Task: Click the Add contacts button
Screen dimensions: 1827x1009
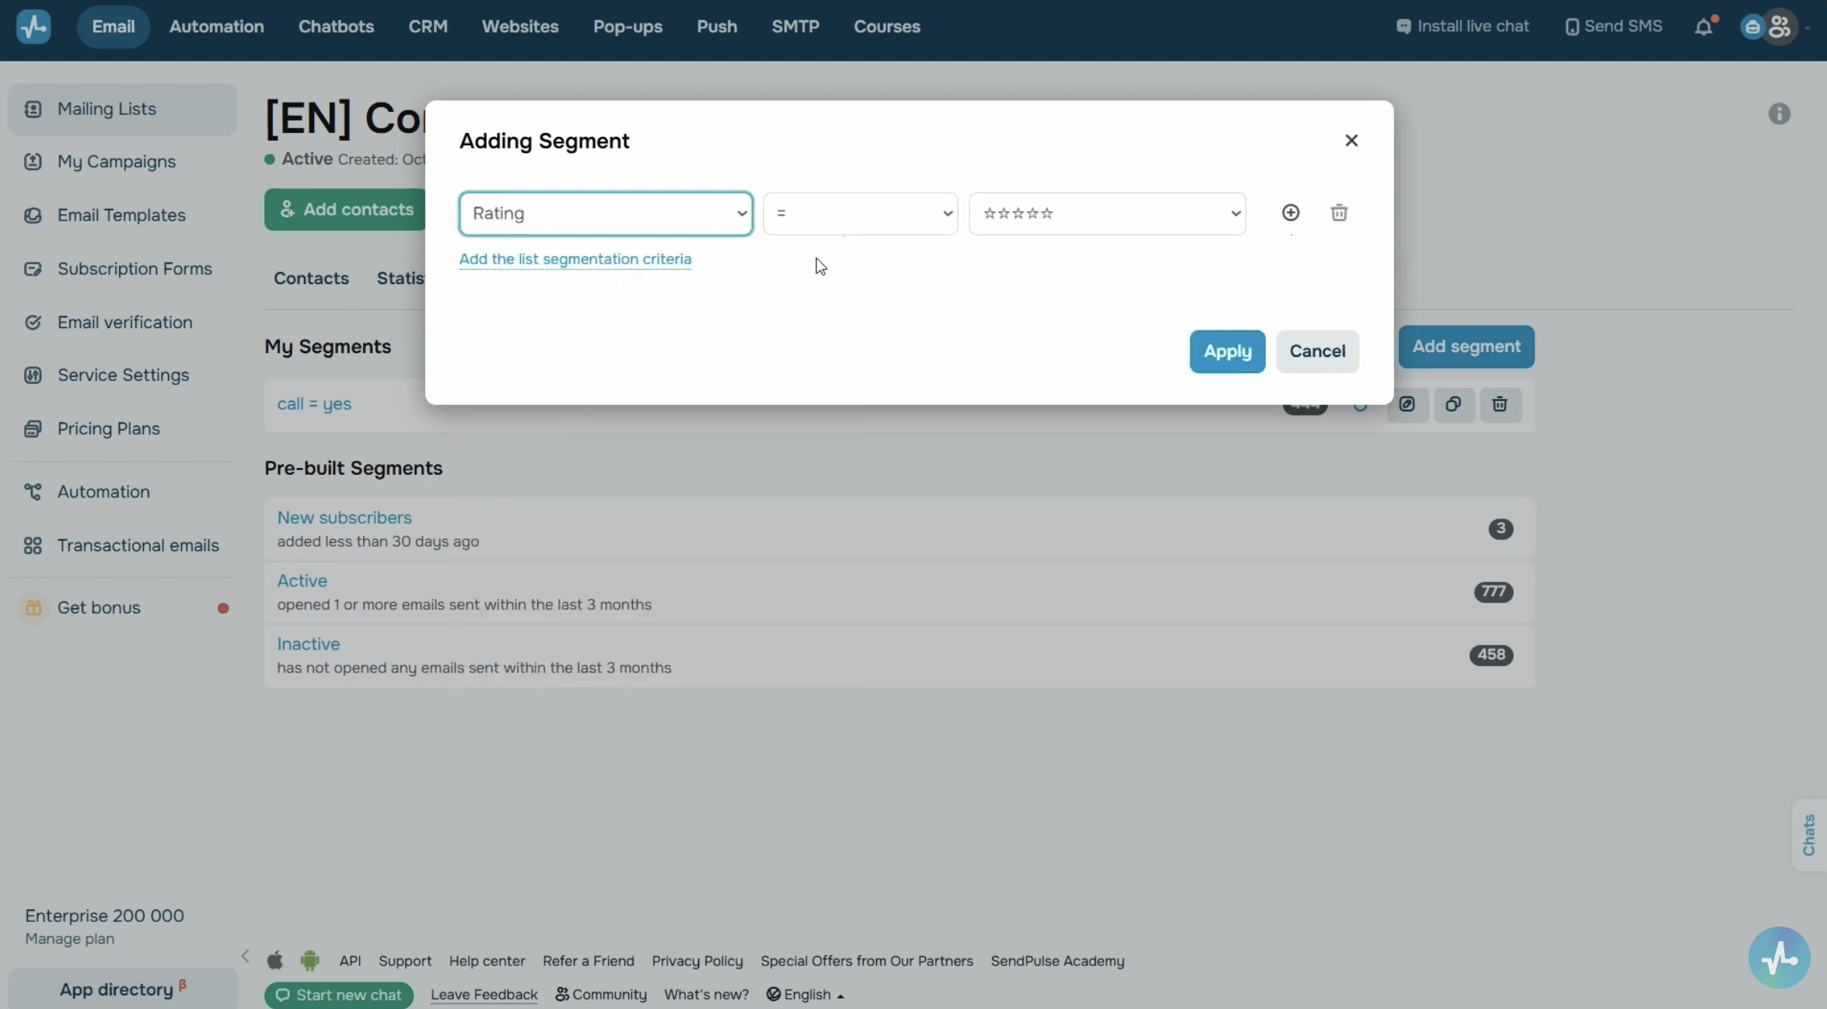Action: 345,210
